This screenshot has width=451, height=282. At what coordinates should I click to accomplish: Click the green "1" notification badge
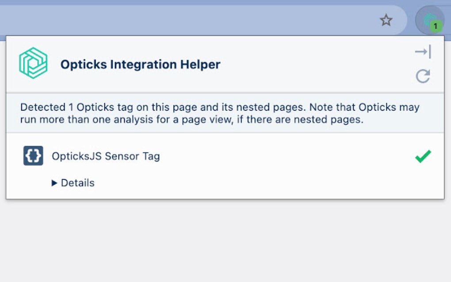point(436,26)
